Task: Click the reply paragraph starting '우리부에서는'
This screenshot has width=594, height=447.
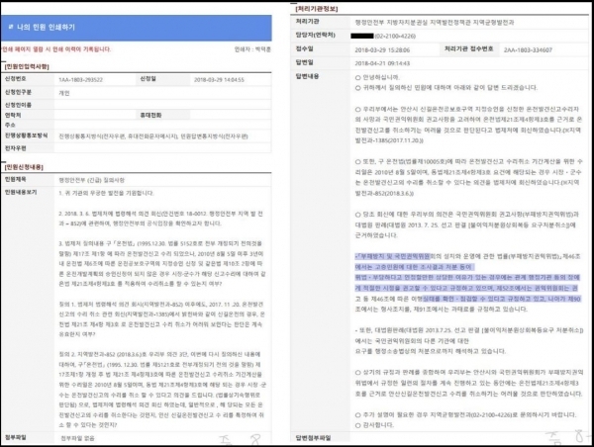Action: pos(468,125)
